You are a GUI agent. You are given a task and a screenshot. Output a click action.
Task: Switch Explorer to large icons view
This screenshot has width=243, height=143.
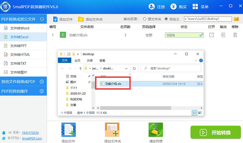[x=200, y=113]
